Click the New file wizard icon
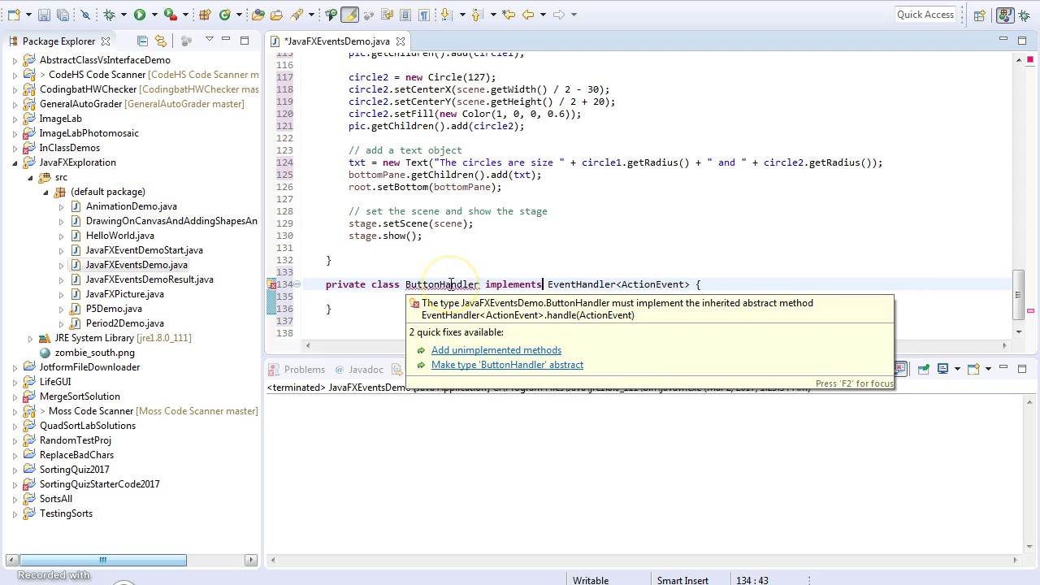This screenshot has width=1040, height=585. [x=14, y=15]
